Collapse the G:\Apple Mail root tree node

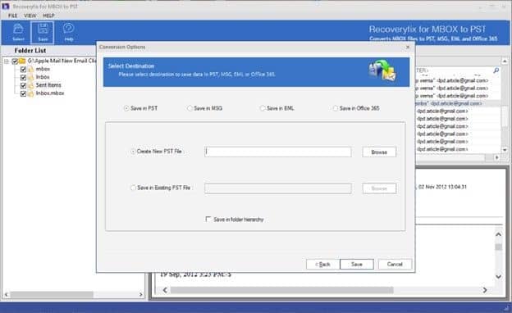(x=7, y=61)
